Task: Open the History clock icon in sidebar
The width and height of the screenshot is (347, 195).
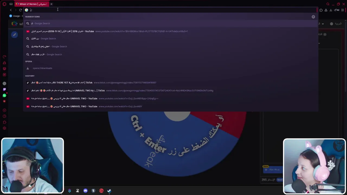Action: (4, 116)
